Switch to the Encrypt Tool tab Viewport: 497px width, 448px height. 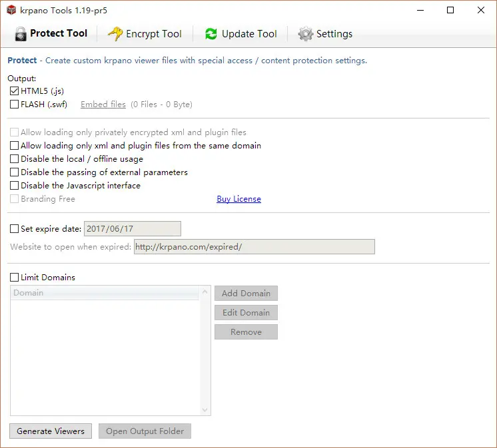pyautogui.click(x=145, y=33)
